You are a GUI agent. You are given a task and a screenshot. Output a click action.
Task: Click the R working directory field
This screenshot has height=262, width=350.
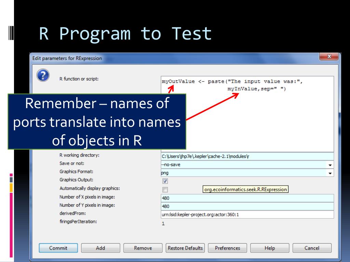[x=247, y=156]
